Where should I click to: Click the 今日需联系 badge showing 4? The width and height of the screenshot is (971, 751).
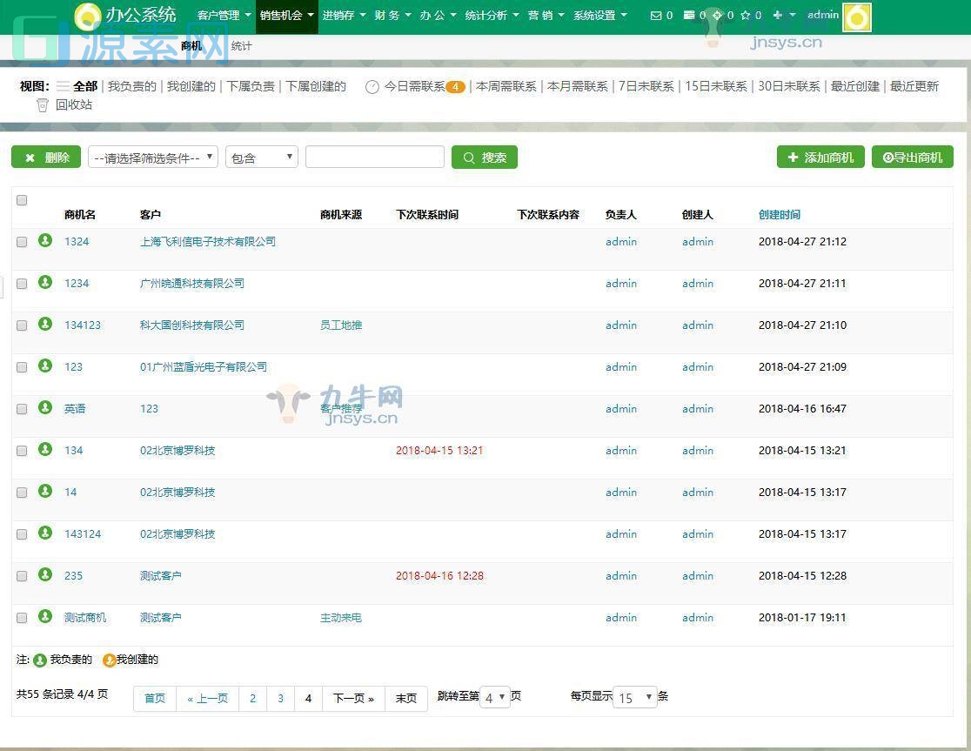(x=456, y=86)
